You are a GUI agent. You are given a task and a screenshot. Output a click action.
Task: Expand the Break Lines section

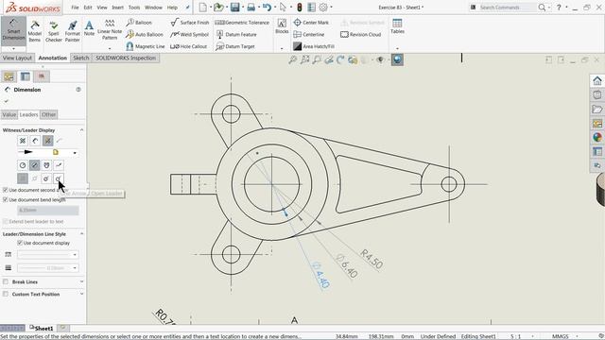click(81, 281)
